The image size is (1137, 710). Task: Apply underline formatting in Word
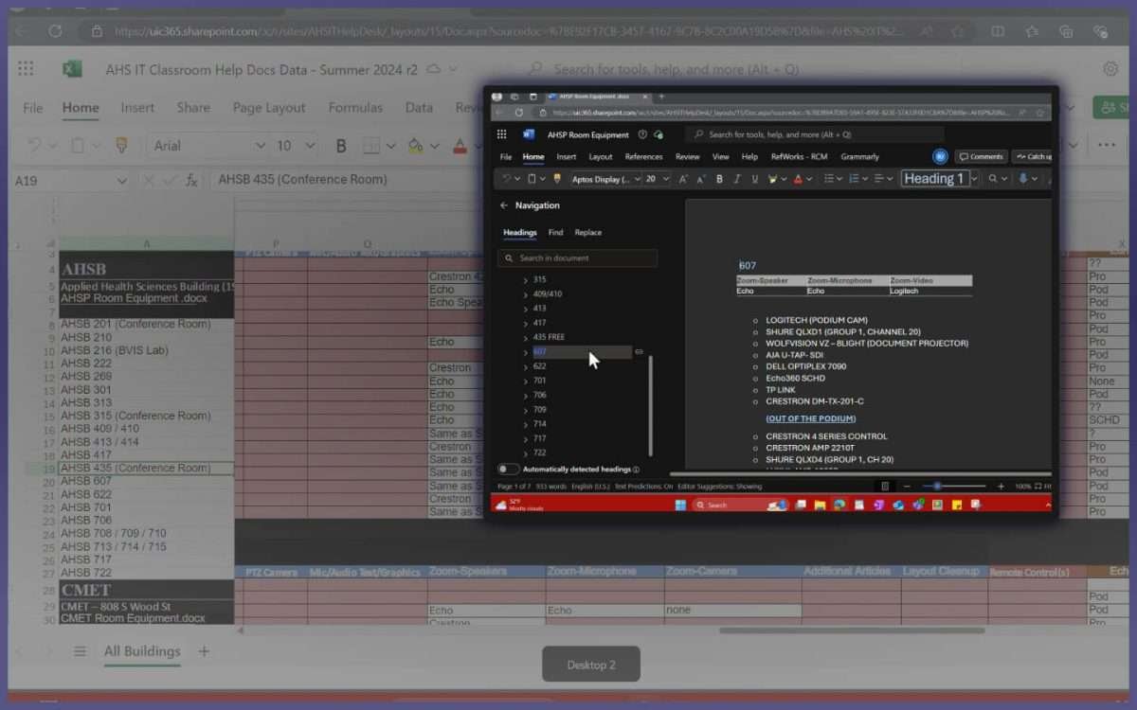(754, 179)
